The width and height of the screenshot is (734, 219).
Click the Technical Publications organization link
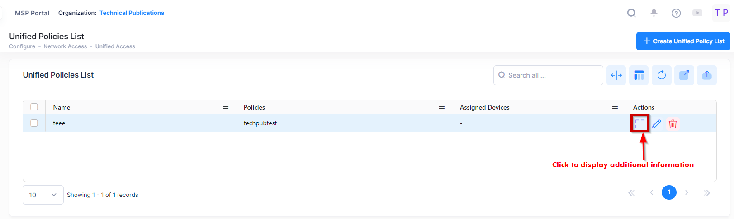coord(132,13)
